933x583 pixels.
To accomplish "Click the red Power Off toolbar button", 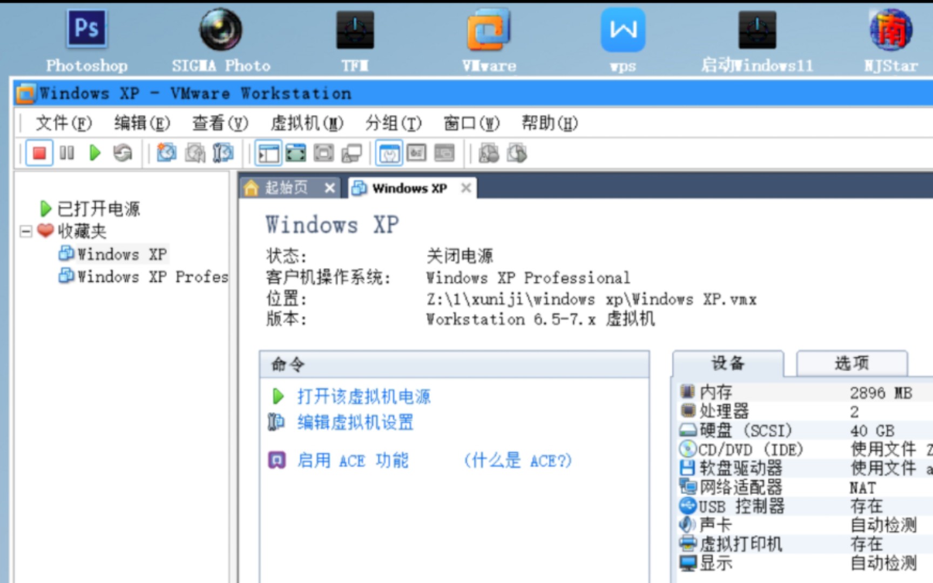I will tap(39, 153).
